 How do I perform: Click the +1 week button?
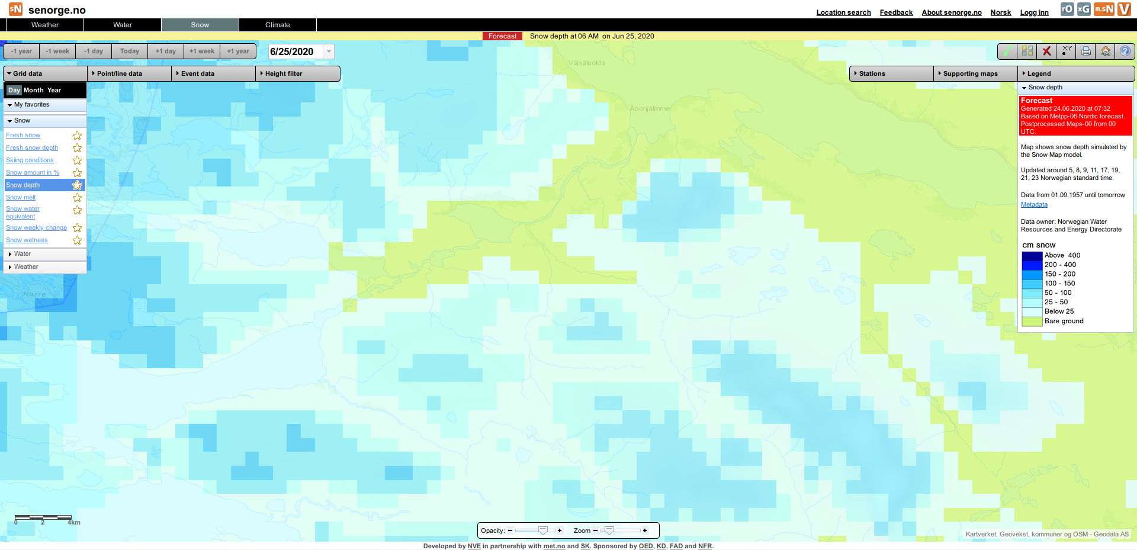point(202,52)
